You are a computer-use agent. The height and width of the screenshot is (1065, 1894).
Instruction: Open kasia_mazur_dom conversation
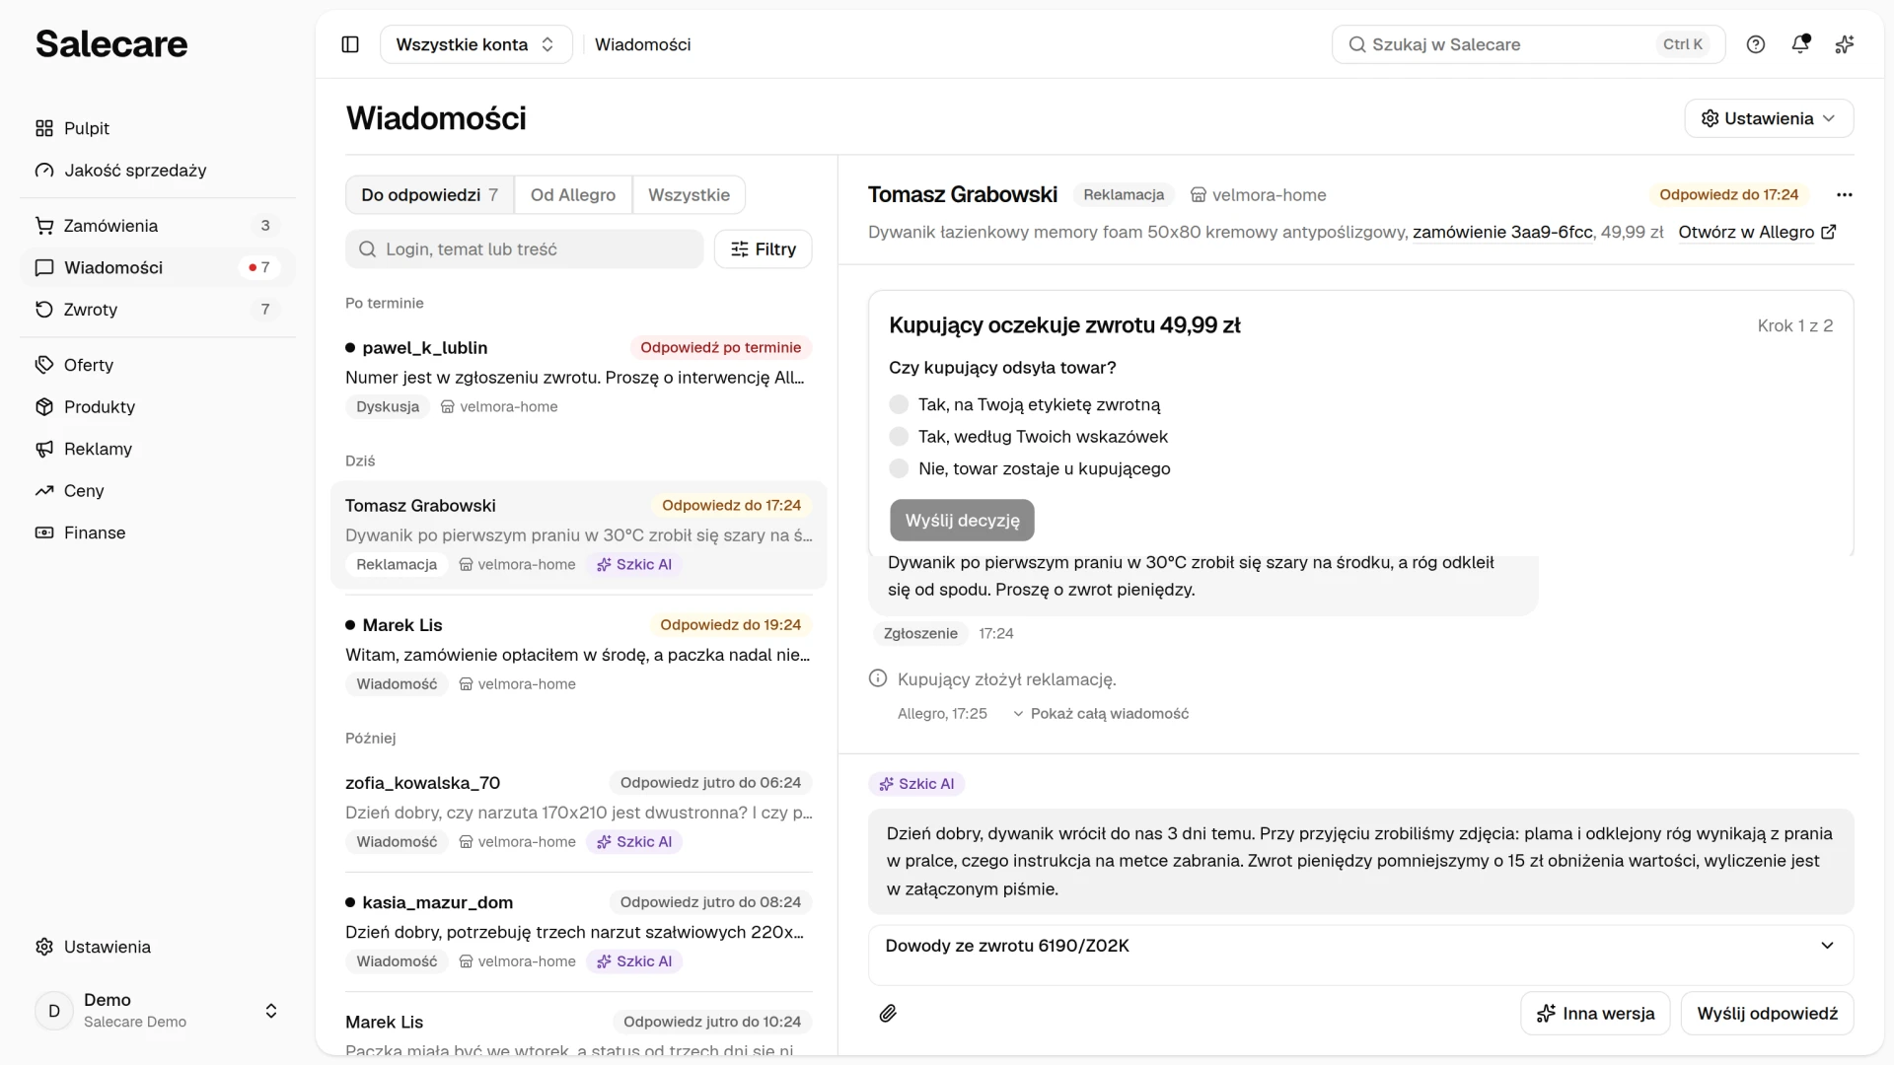pos(578,931)
